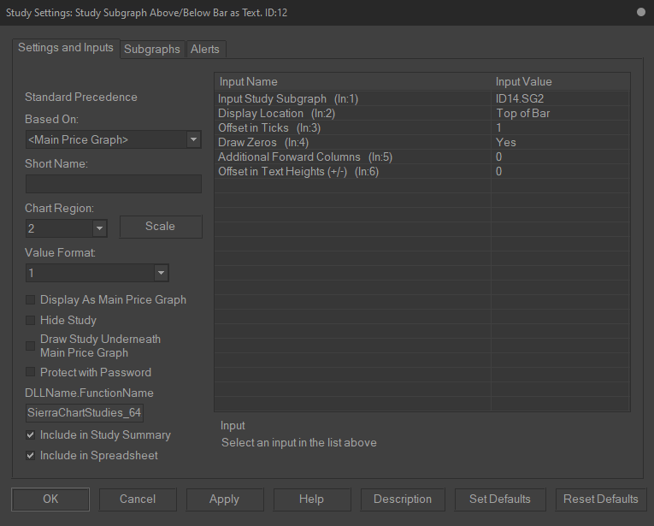Click the OK button
Viewport: 654px width, 526px height.
[x=50, y=499]
